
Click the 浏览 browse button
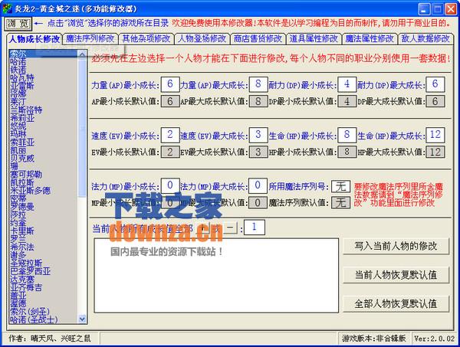(x=18, y=23)
